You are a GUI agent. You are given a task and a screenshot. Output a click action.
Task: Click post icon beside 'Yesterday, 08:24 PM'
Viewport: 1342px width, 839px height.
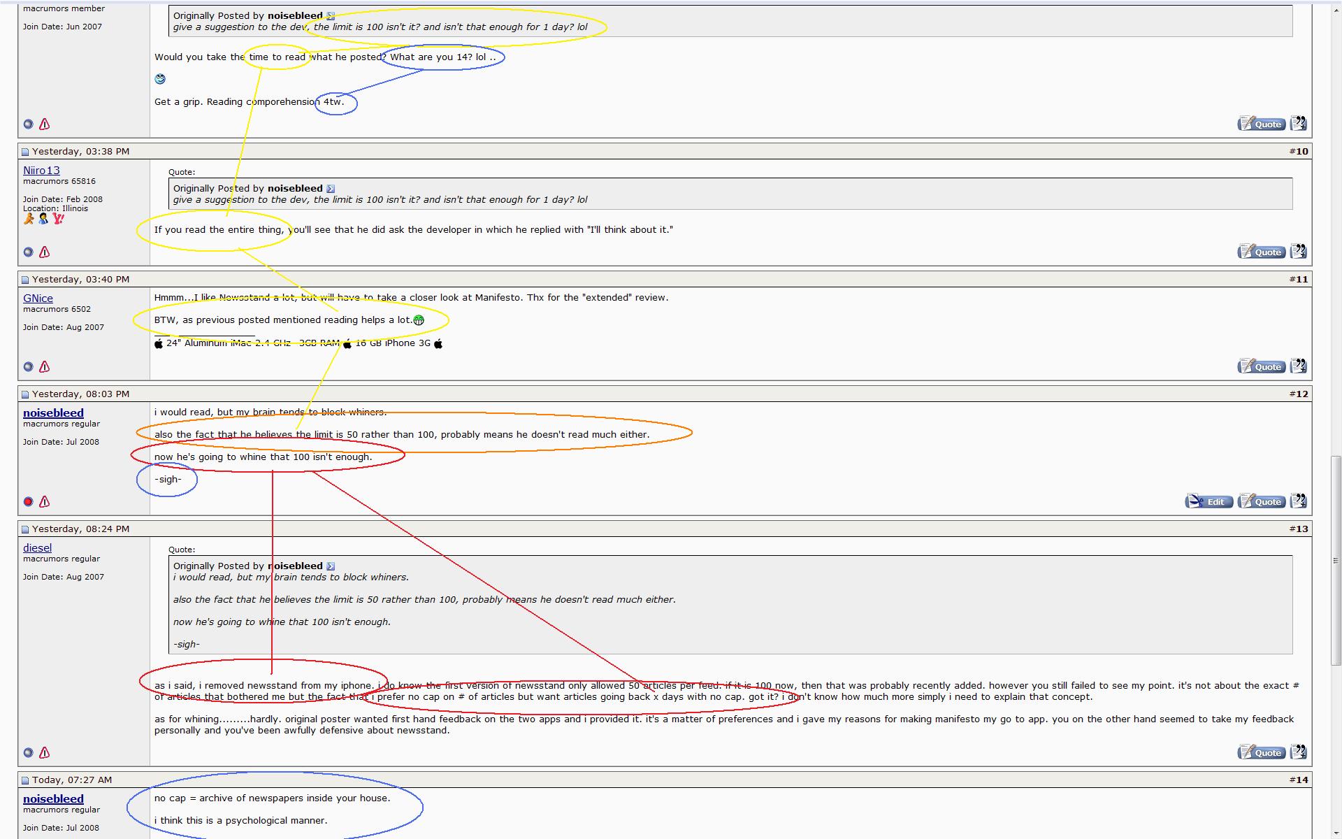pos(25,529)
